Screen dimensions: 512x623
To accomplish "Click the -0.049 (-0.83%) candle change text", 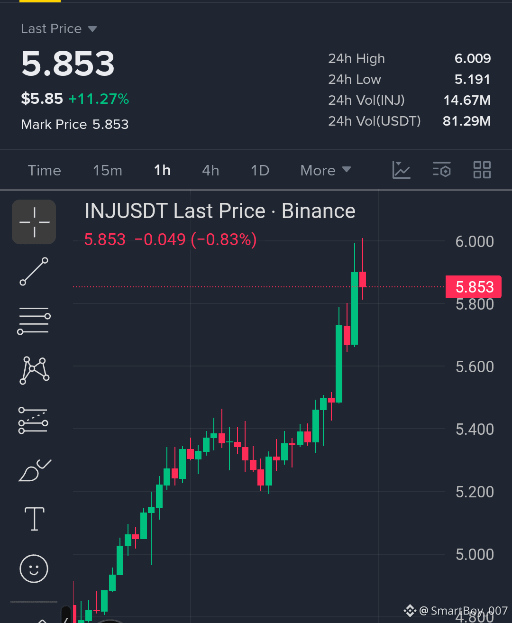I will point(195,239).
